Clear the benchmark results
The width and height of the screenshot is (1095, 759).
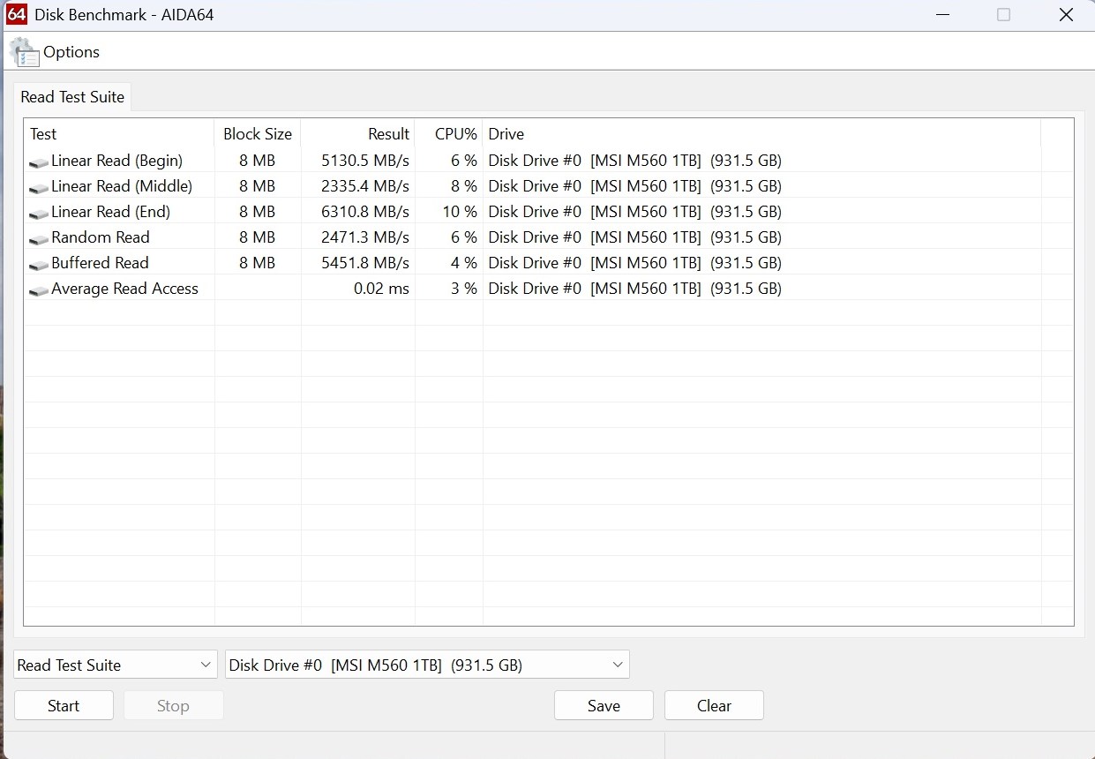point(714,705)
